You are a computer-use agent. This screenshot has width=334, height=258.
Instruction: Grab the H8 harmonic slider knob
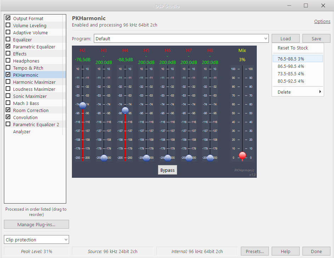210,158
